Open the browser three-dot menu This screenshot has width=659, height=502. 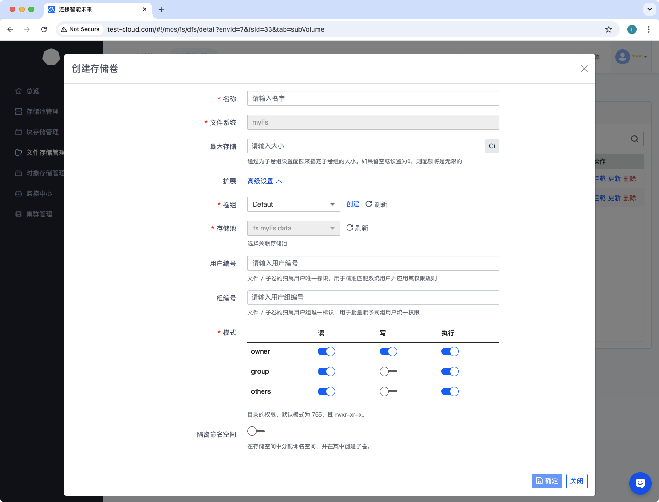pyautogui.click(x=648, y=29)
